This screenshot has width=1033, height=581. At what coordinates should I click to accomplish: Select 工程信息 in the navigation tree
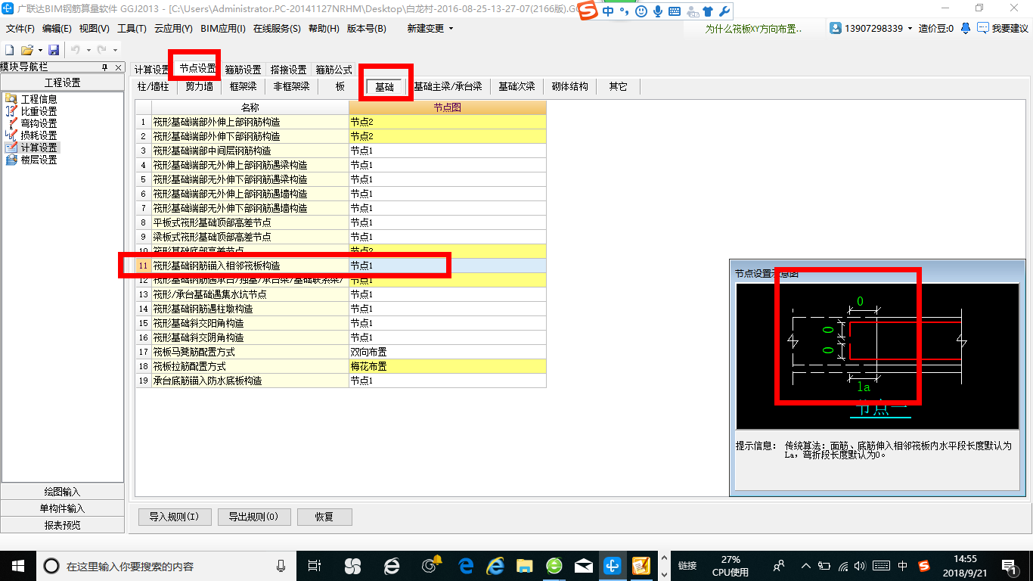click(x=38, y=99)
